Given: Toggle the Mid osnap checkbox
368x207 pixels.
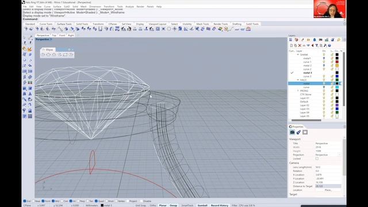Looking at the screenshot, I should [x=53, y=201].
